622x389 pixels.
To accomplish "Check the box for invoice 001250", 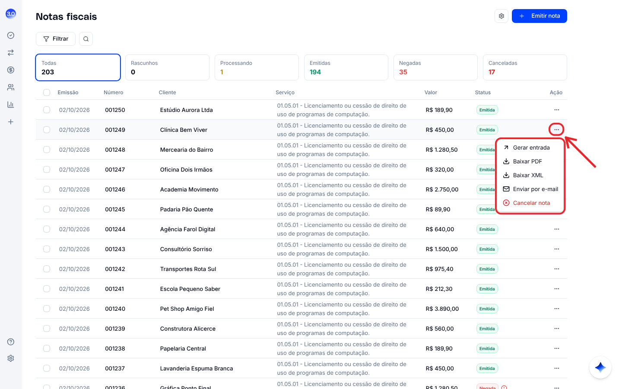I will 47,110.
